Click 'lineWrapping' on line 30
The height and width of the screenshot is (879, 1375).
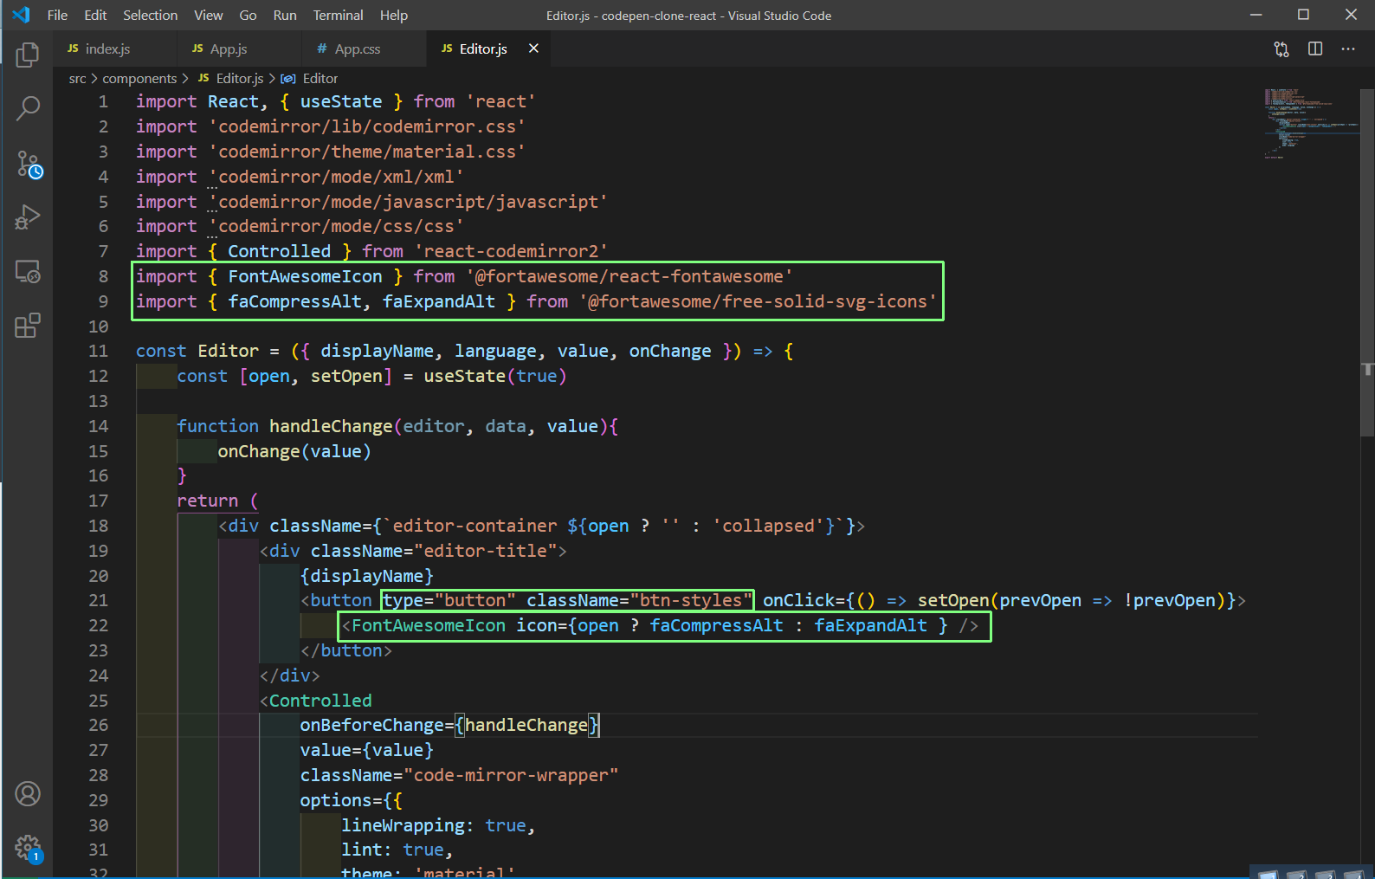coord(403,825)
